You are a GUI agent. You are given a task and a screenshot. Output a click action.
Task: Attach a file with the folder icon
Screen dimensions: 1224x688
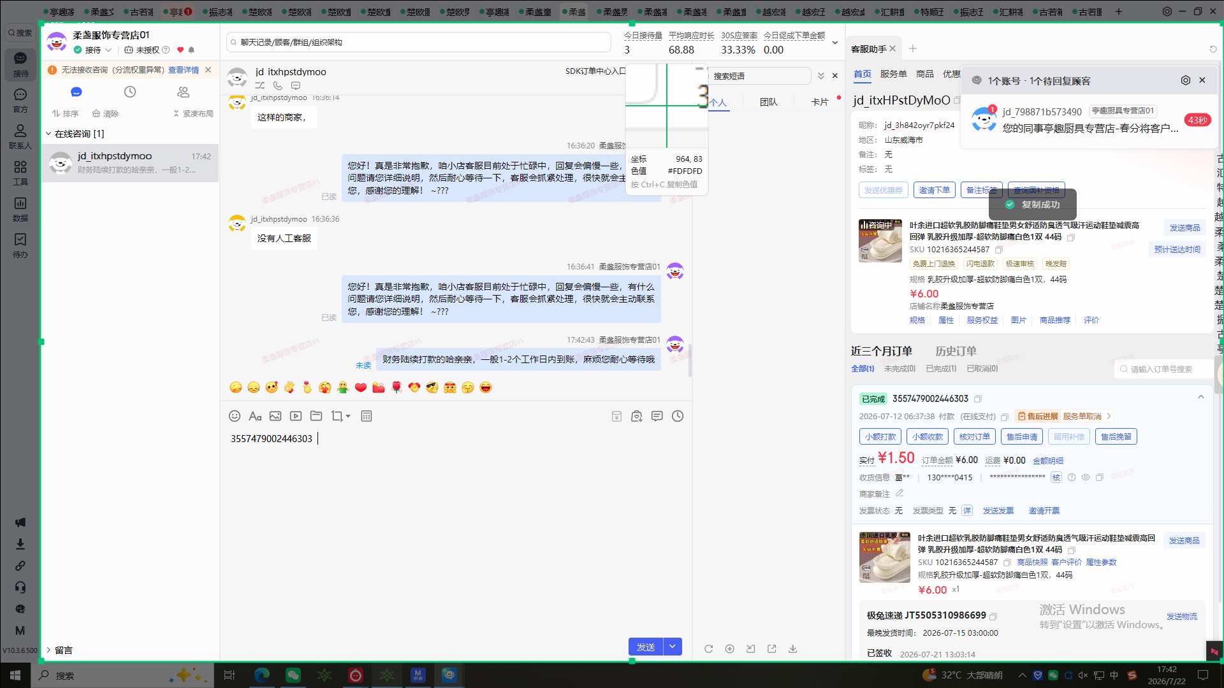[x=316, y=416]
